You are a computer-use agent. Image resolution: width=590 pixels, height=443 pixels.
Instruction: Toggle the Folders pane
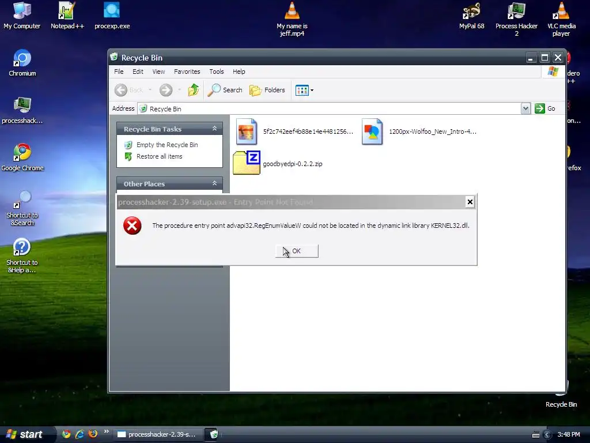267,90
